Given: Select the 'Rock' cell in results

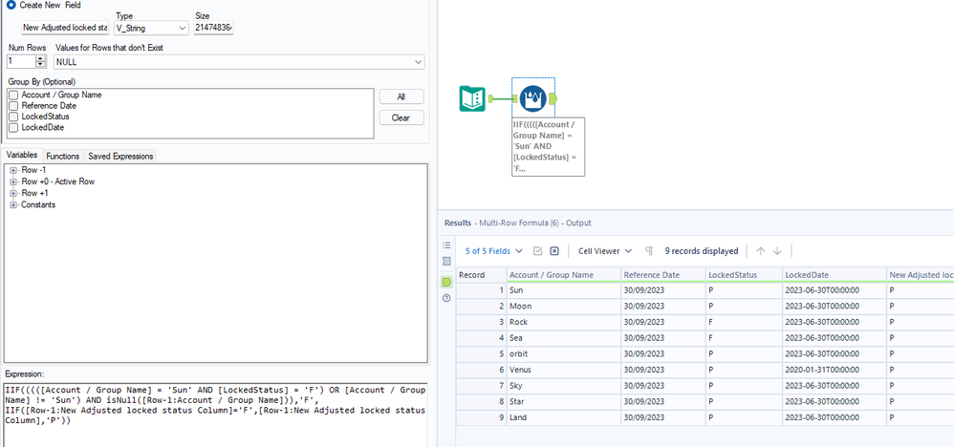Looking at the screenshot, I should (563, 322).
